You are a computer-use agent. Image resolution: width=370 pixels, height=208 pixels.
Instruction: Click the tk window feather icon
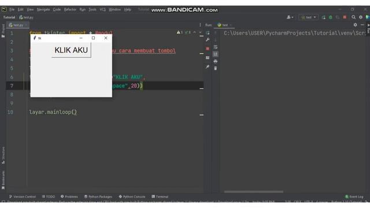pyautogui.click(x=35, y=38)
